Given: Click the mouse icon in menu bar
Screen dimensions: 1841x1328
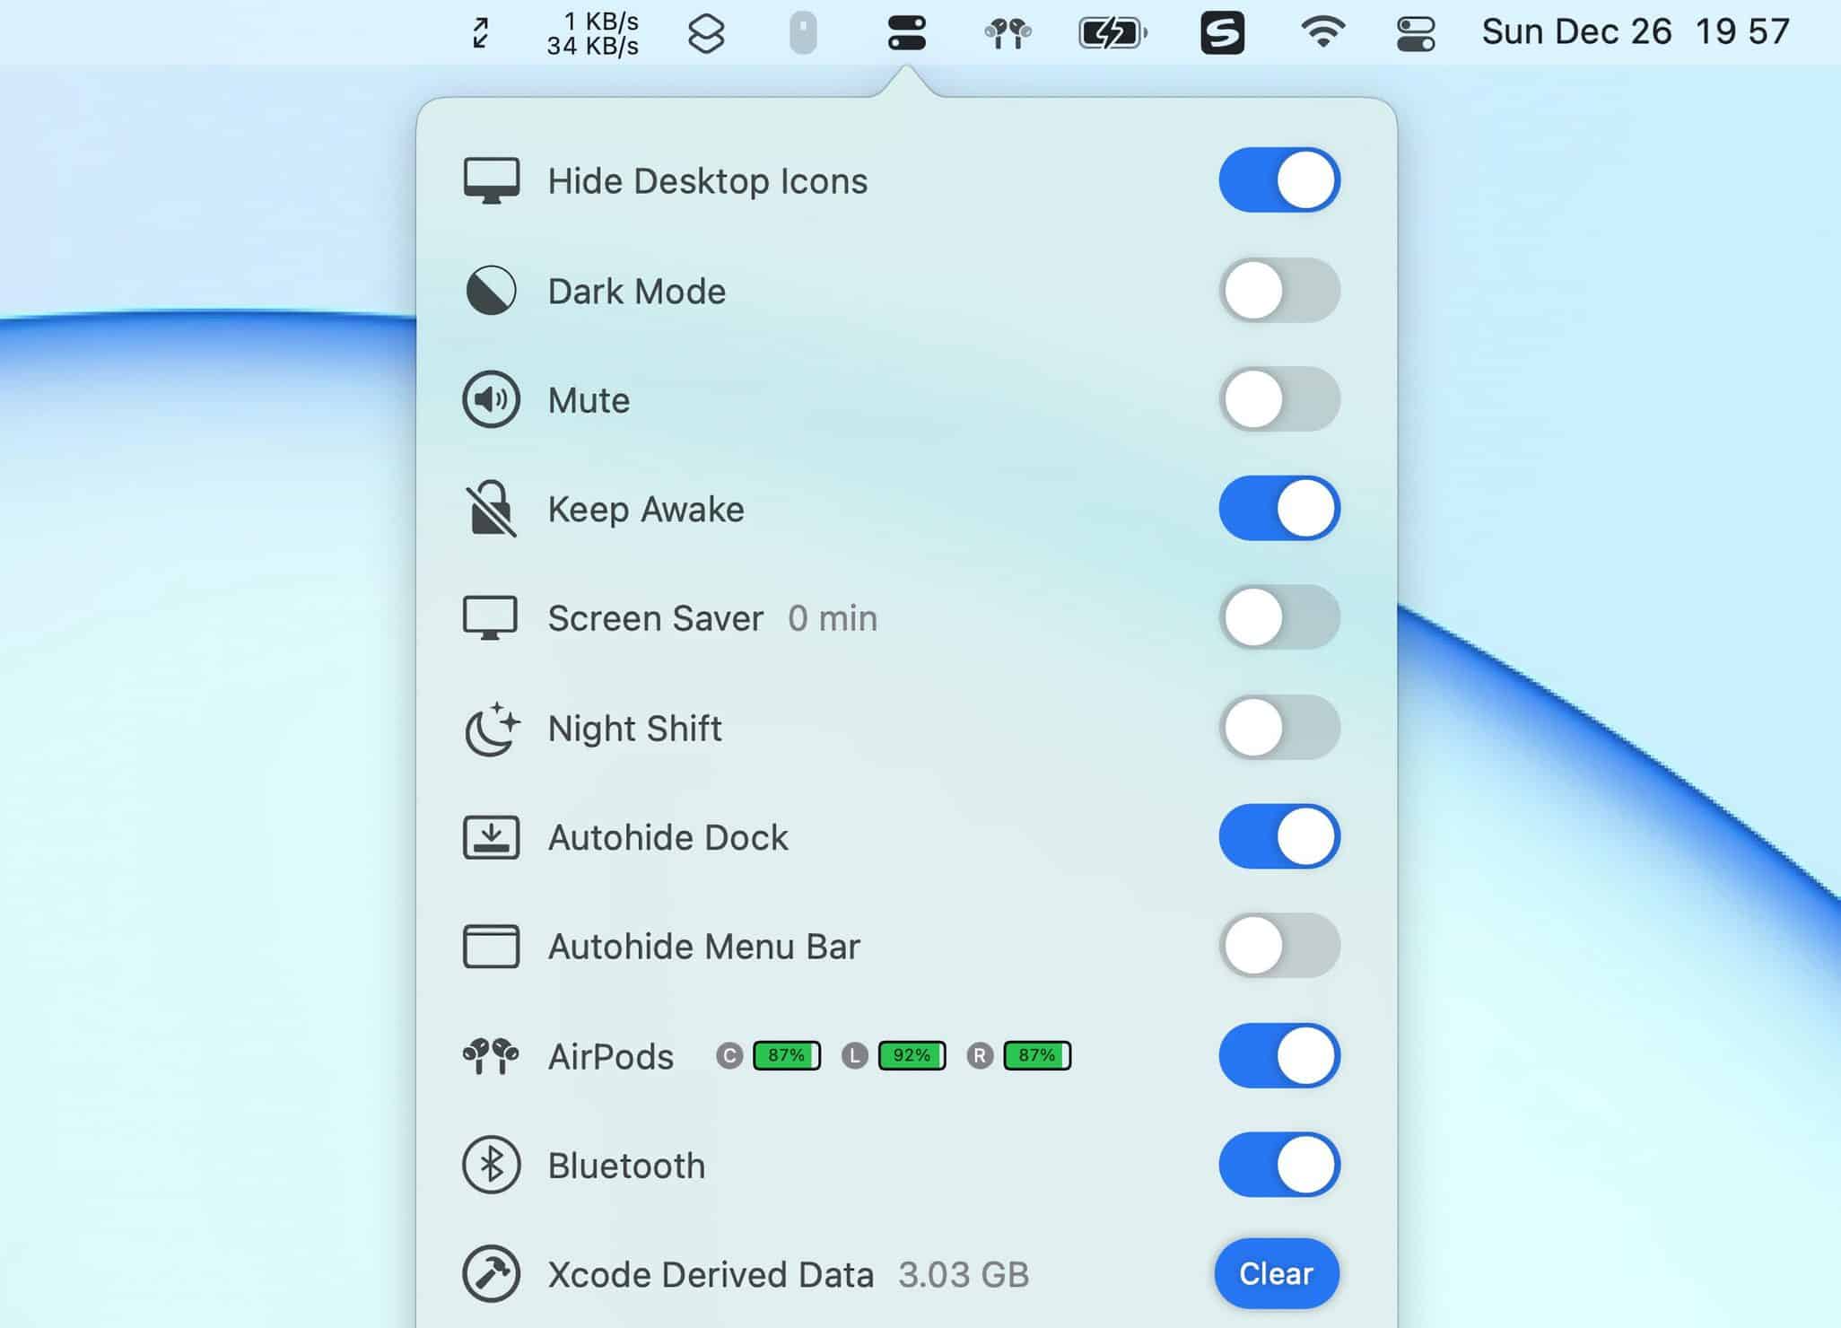Looking at the screenshot, I should coord(803,34).
